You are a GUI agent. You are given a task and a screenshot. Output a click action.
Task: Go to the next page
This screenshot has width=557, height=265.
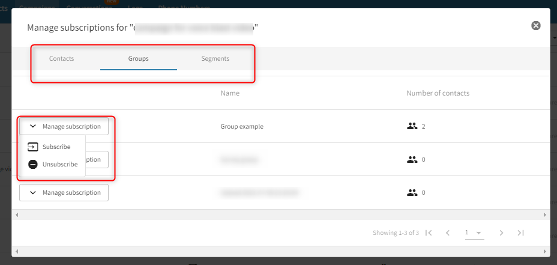[x=501, y=233]
